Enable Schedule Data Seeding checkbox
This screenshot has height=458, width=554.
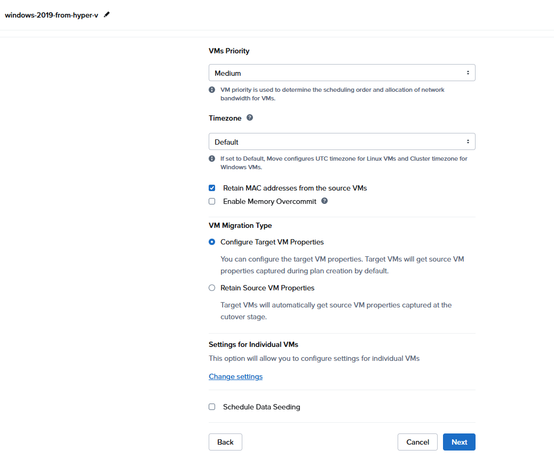[x=212, y=407]
